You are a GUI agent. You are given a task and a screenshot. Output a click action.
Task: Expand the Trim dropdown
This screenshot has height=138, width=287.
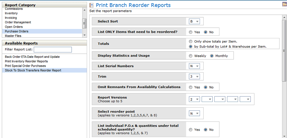pos(194,77)
